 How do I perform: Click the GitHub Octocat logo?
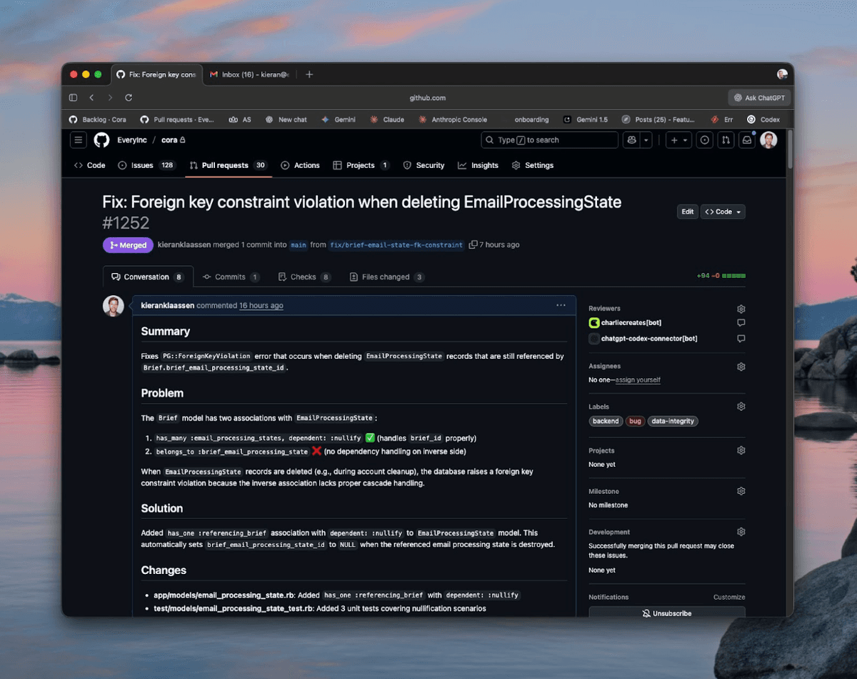tap(101, 140)
